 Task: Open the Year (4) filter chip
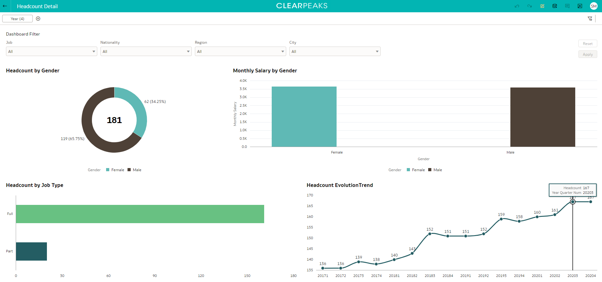click(x=17, y=19)
